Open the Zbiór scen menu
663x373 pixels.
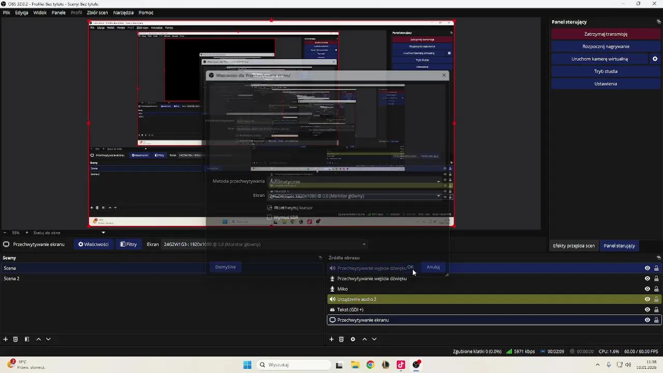click(x=98, y=12)
